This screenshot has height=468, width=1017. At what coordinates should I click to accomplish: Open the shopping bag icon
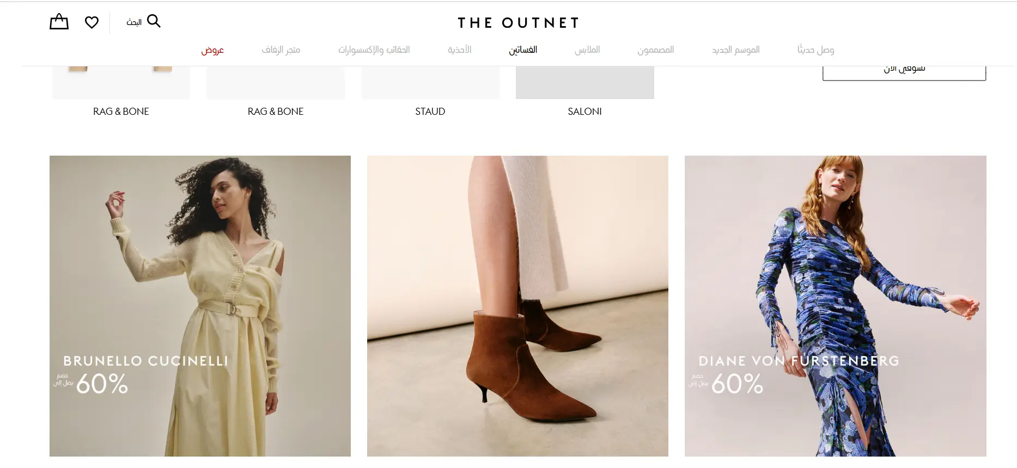point(59,22)
